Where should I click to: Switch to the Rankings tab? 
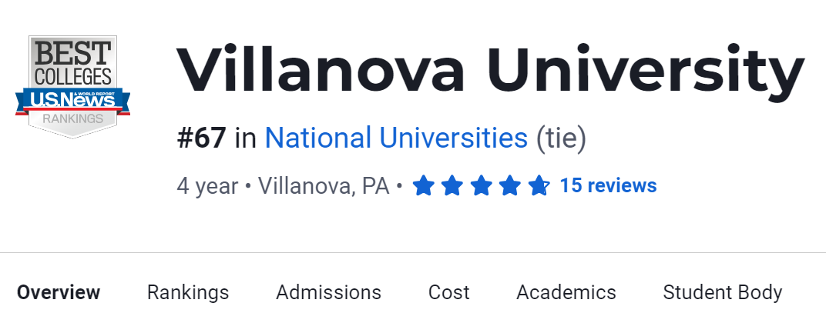[188, 292]
